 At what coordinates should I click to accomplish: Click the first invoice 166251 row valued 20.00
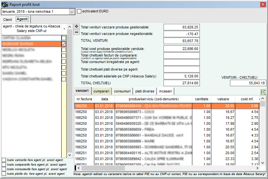[167, 153]
